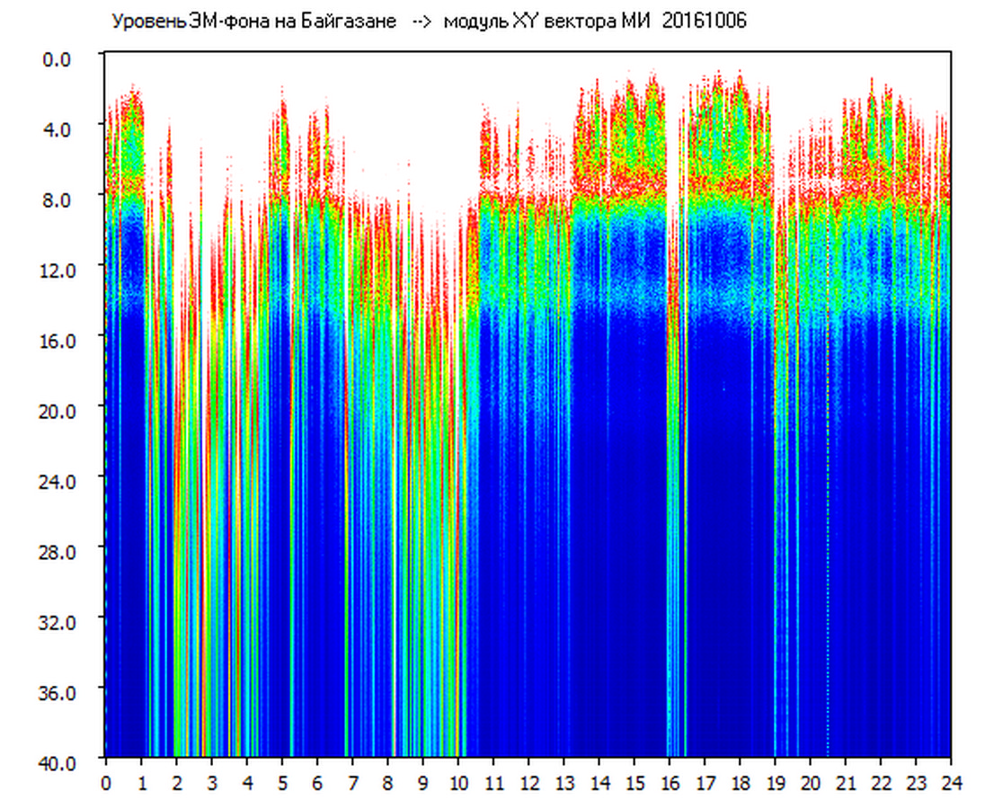Click the chart title text 'Уровень ЭМ-фона на Байгазане'
The width and height of the screenshot is (985, 809).
click(x=253, y=22)
